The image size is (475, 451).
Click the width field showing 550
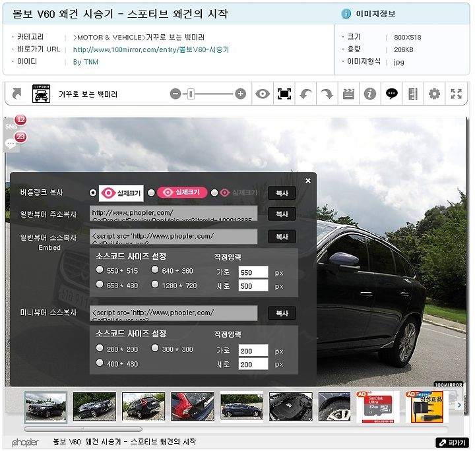pyautogui.click(x=253, y=272)
